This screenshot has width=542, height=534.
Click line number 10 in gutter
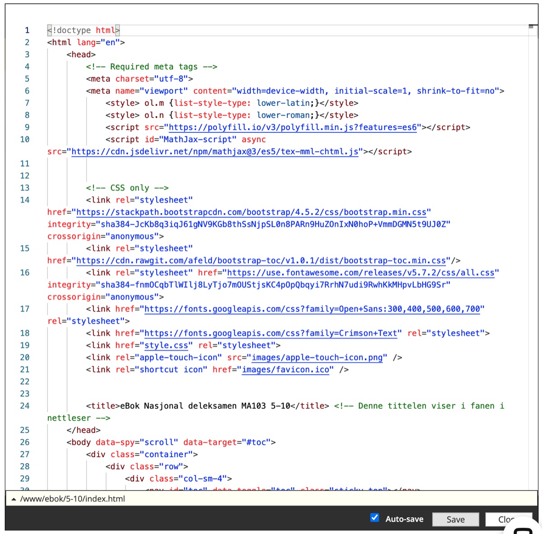(25, 140)
